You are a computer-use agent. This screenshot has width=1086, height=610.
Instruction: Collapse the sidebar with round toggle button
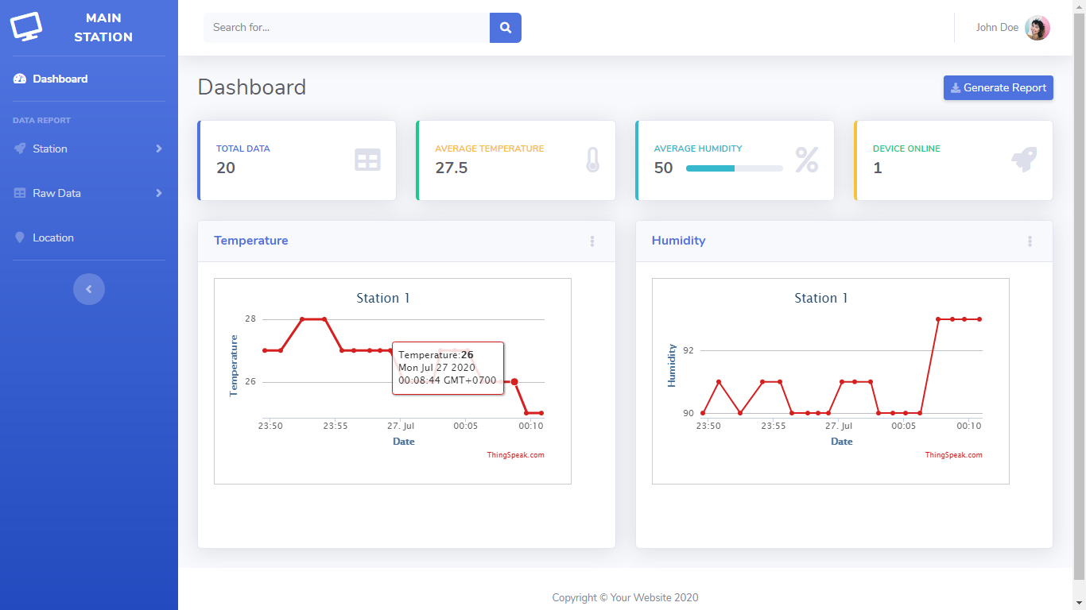click(x=89, y=289)
